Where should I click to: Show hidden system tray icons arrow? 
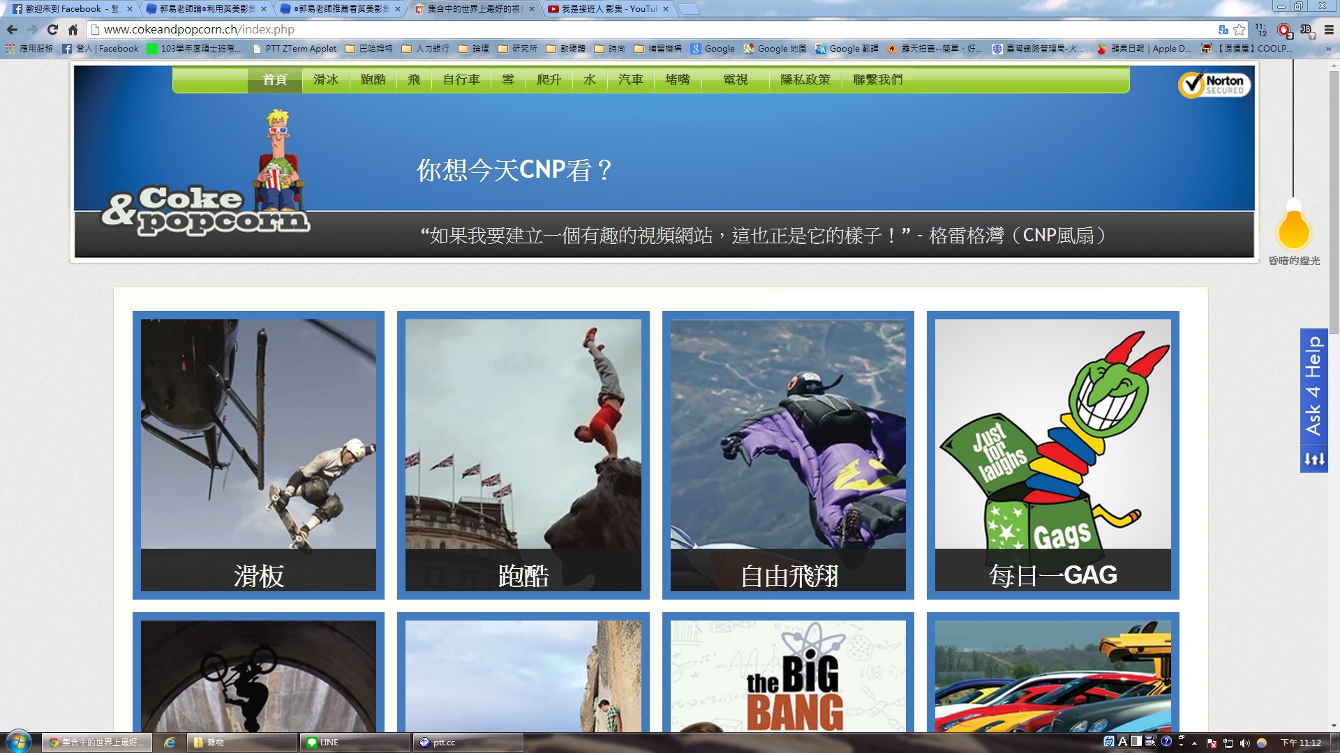(x=1194, y=743)
